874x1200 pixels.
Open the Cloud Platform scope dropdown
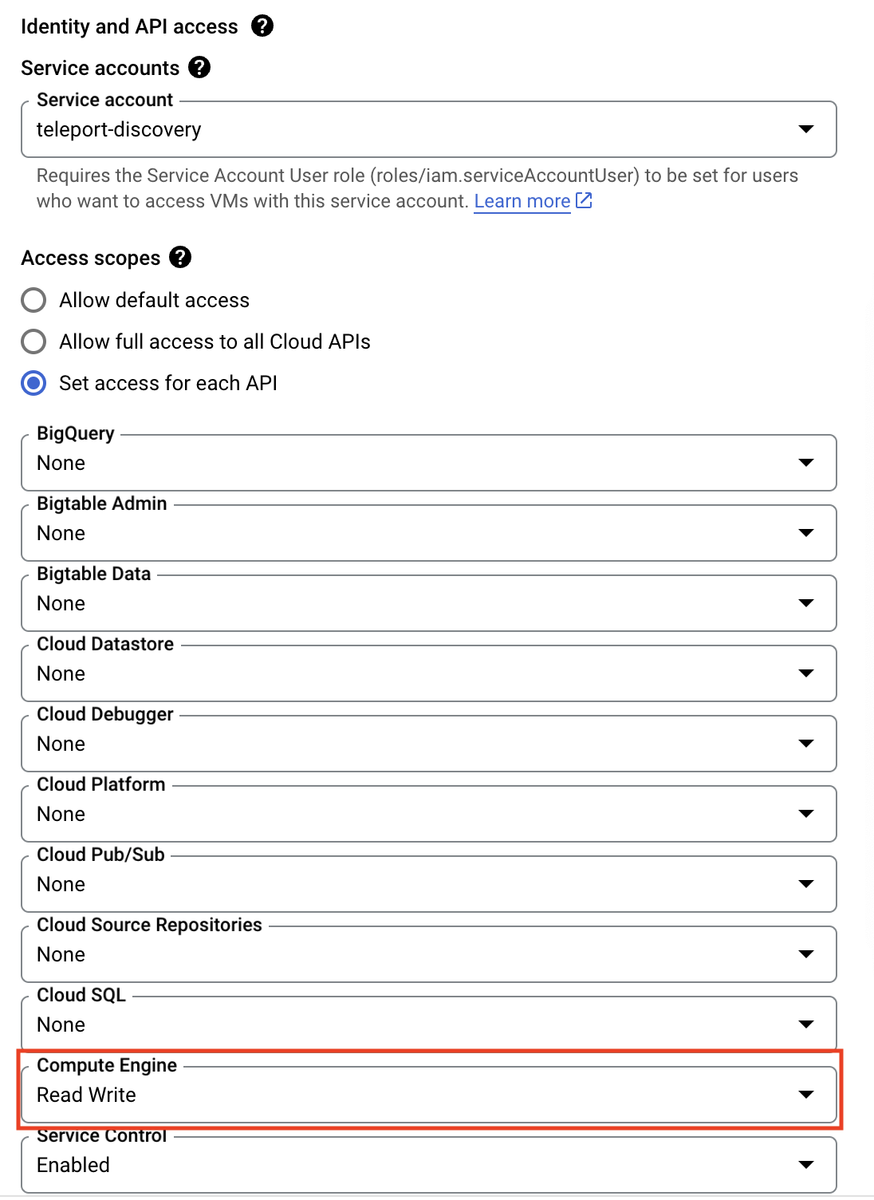coord(807,814)
